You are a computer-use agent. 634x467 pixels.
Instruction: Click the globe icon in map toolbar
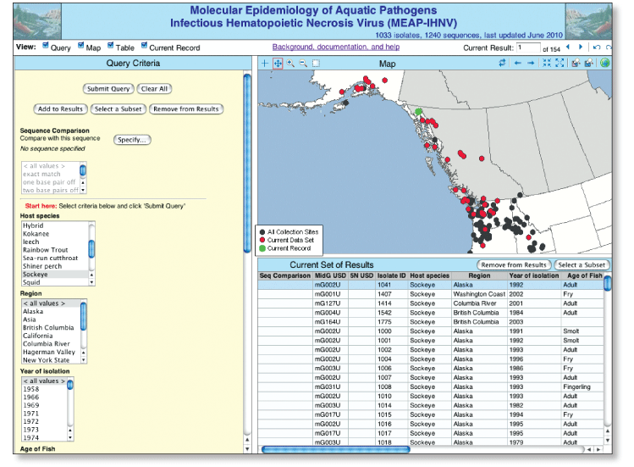(x=604, y=64)
